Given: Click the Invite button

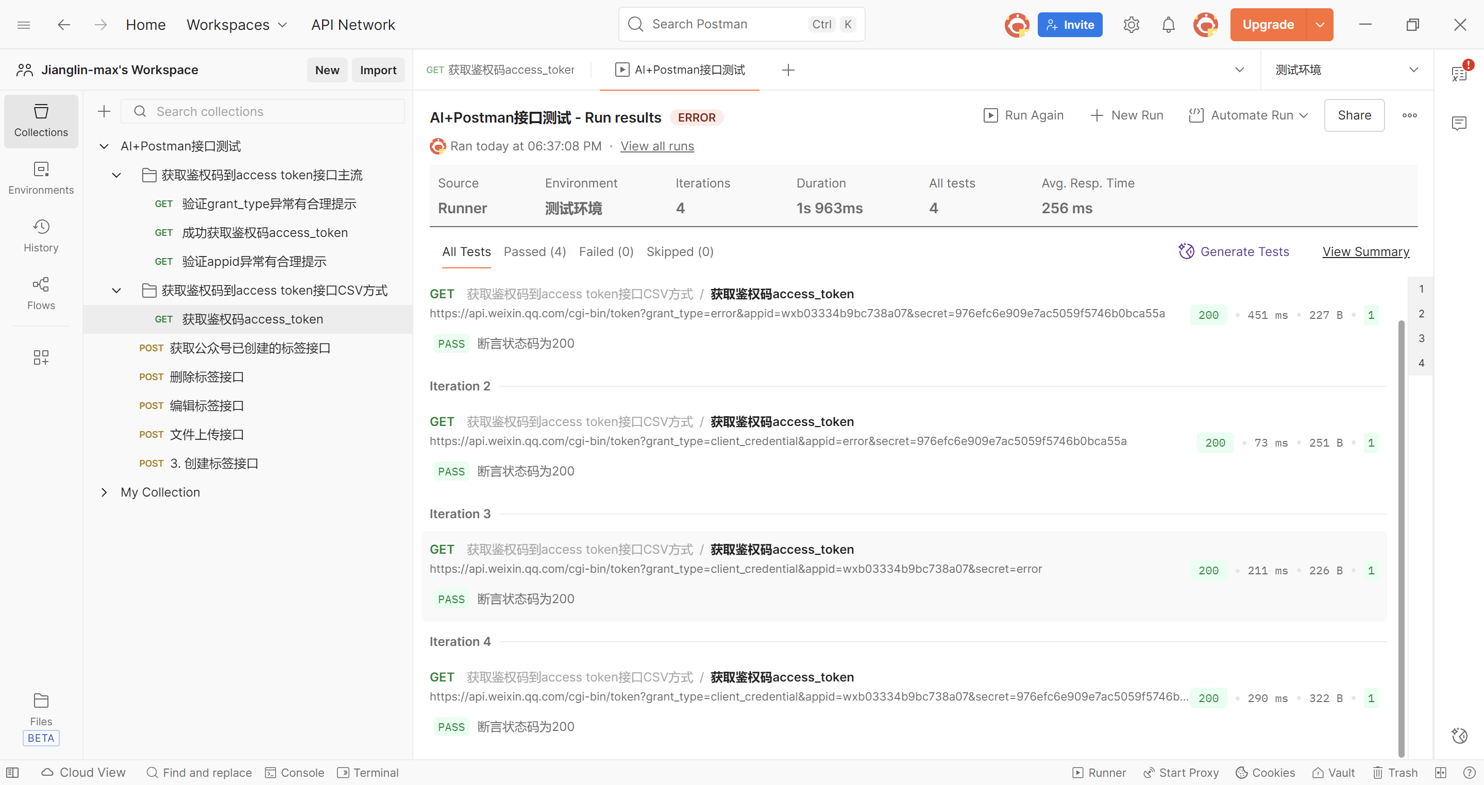Looking at the screenshot, I should coord(1070,25).
